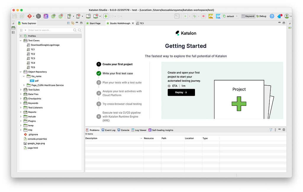Open StudioAssist with the ChatGPT icon
This screenshot has height=192, width=303.
[38, 16]
